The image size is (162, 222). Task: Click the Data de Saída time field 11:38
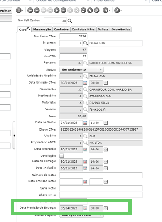pos(96,123)
